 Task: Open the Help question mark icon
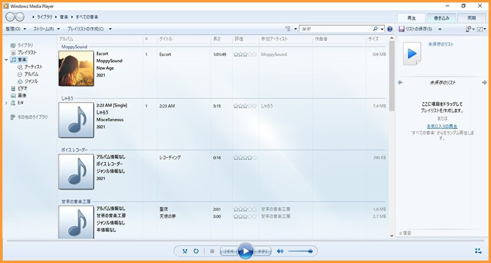pos(390,29)
